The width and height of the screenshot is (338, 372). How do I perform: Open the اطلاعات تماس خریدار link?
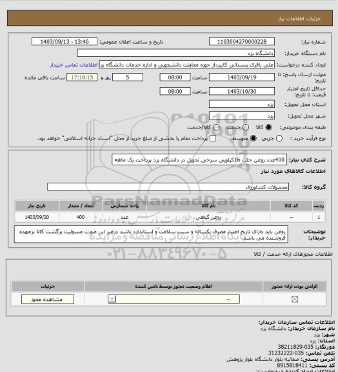pos(74,65)
